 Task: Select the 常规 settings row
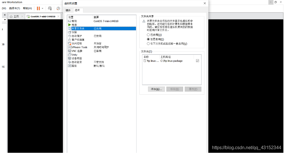click(101, 21)
